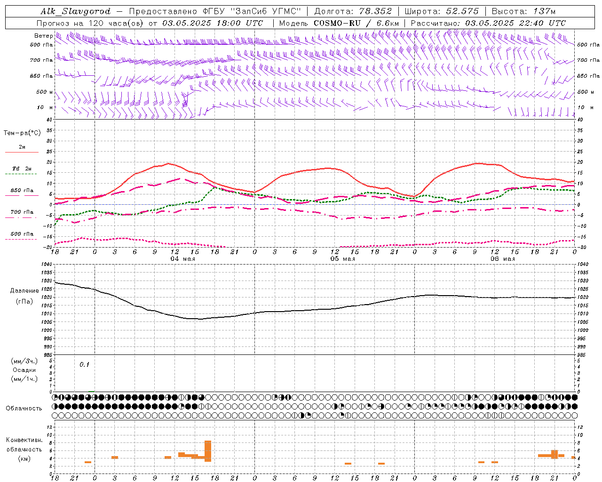
Task: Click the 500 гПа entry in temperature legend
Action: tap(22, 234)
